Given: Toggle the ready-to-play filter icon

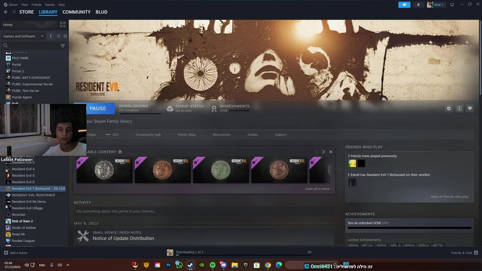Looking at the screenshot, I should tap(65, 36).
